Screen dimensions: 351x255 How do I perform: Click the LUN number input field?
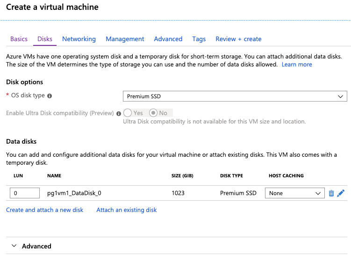25,193
